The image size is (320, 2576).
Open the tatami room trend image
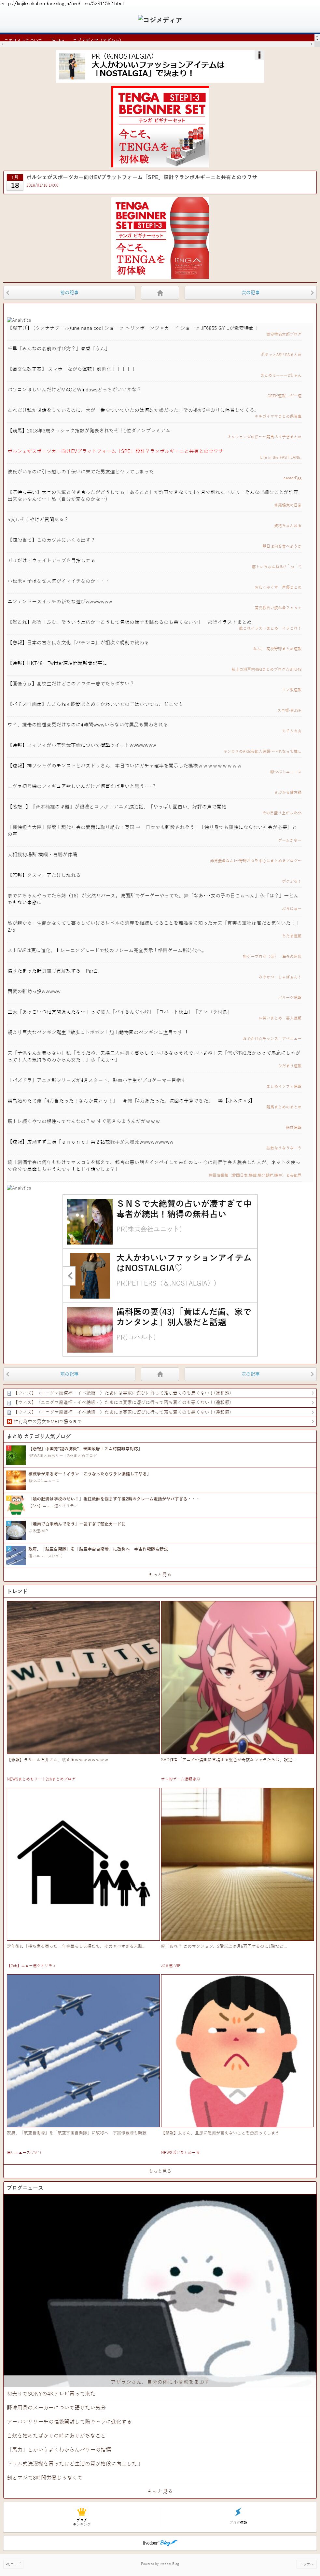pyautogui.click(x=237, y=1864)
